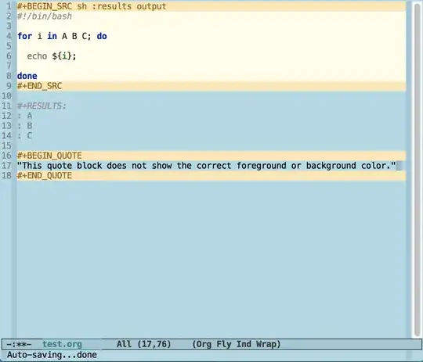Click result line ': B'
The image size is (423, 362).
coord(25,126)
